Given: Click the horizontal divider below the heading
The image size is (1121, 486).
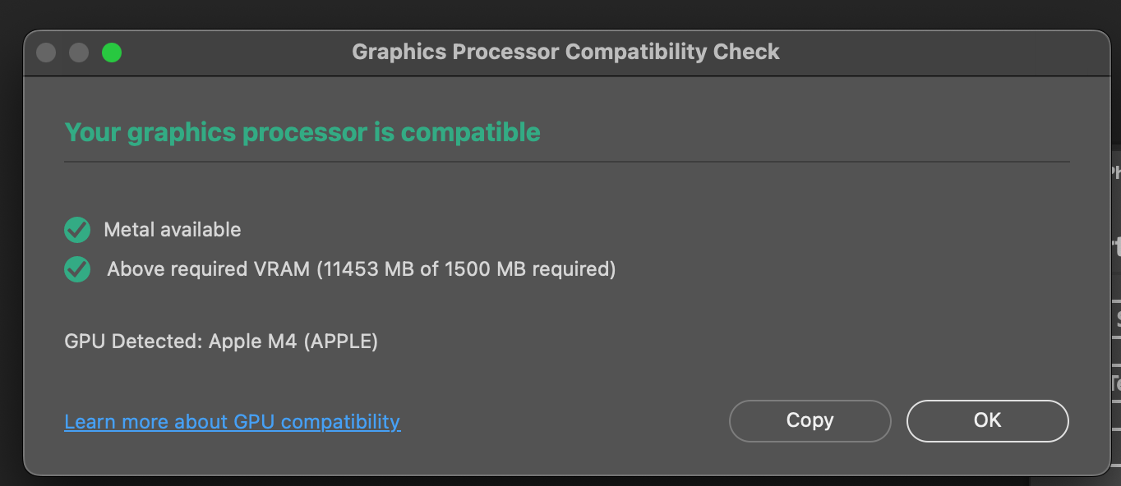Looking at the screenshot, I should (x=567, y=162).
